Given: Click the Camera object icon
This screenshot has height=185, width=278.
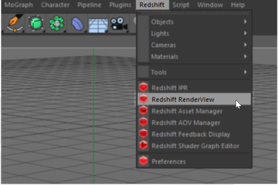Looking at the screenshot, I should 118,23.
